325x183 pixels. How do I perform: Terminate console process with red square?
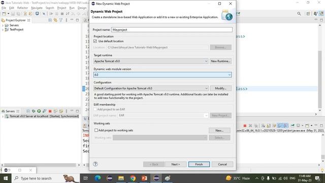pyautogui.click(x=245, y=126)
